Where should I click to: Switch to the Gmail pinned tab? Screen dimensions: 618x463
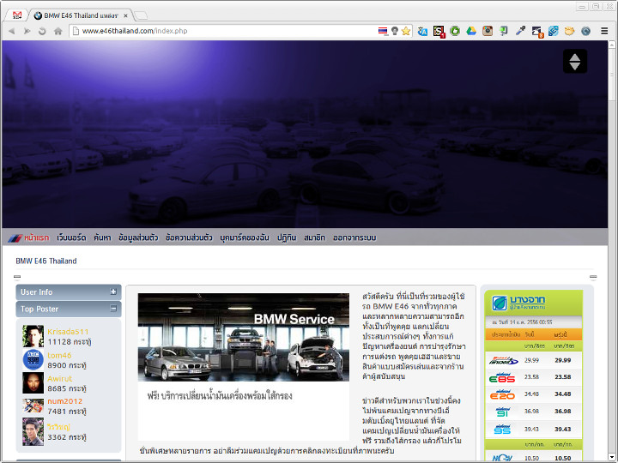(x=17, y=15)
